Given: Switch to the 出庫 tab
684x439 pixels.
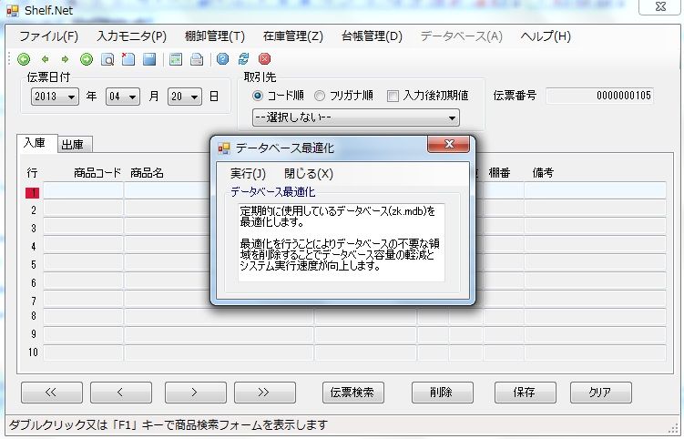Looking at the screenshot, I should [73, 145].
